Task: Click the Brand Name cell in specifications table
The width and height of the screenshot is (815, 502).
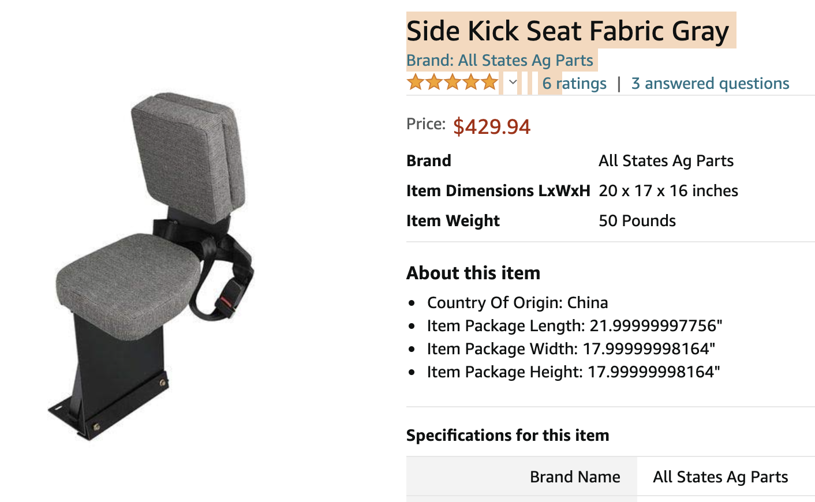Action: 575,477
